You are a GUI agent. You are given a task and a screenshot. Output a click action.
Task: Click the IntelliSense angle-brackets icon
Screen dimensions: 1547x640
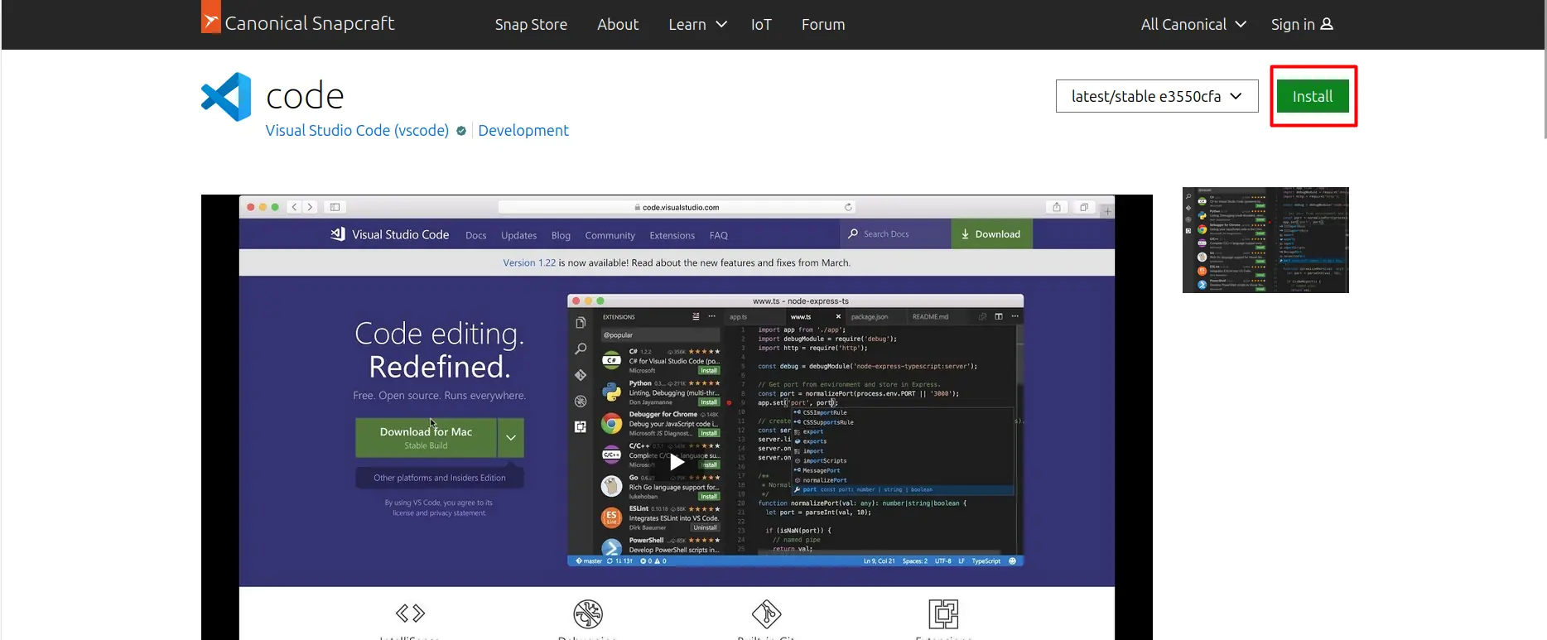pyautogui.click(x=410, y=614)
